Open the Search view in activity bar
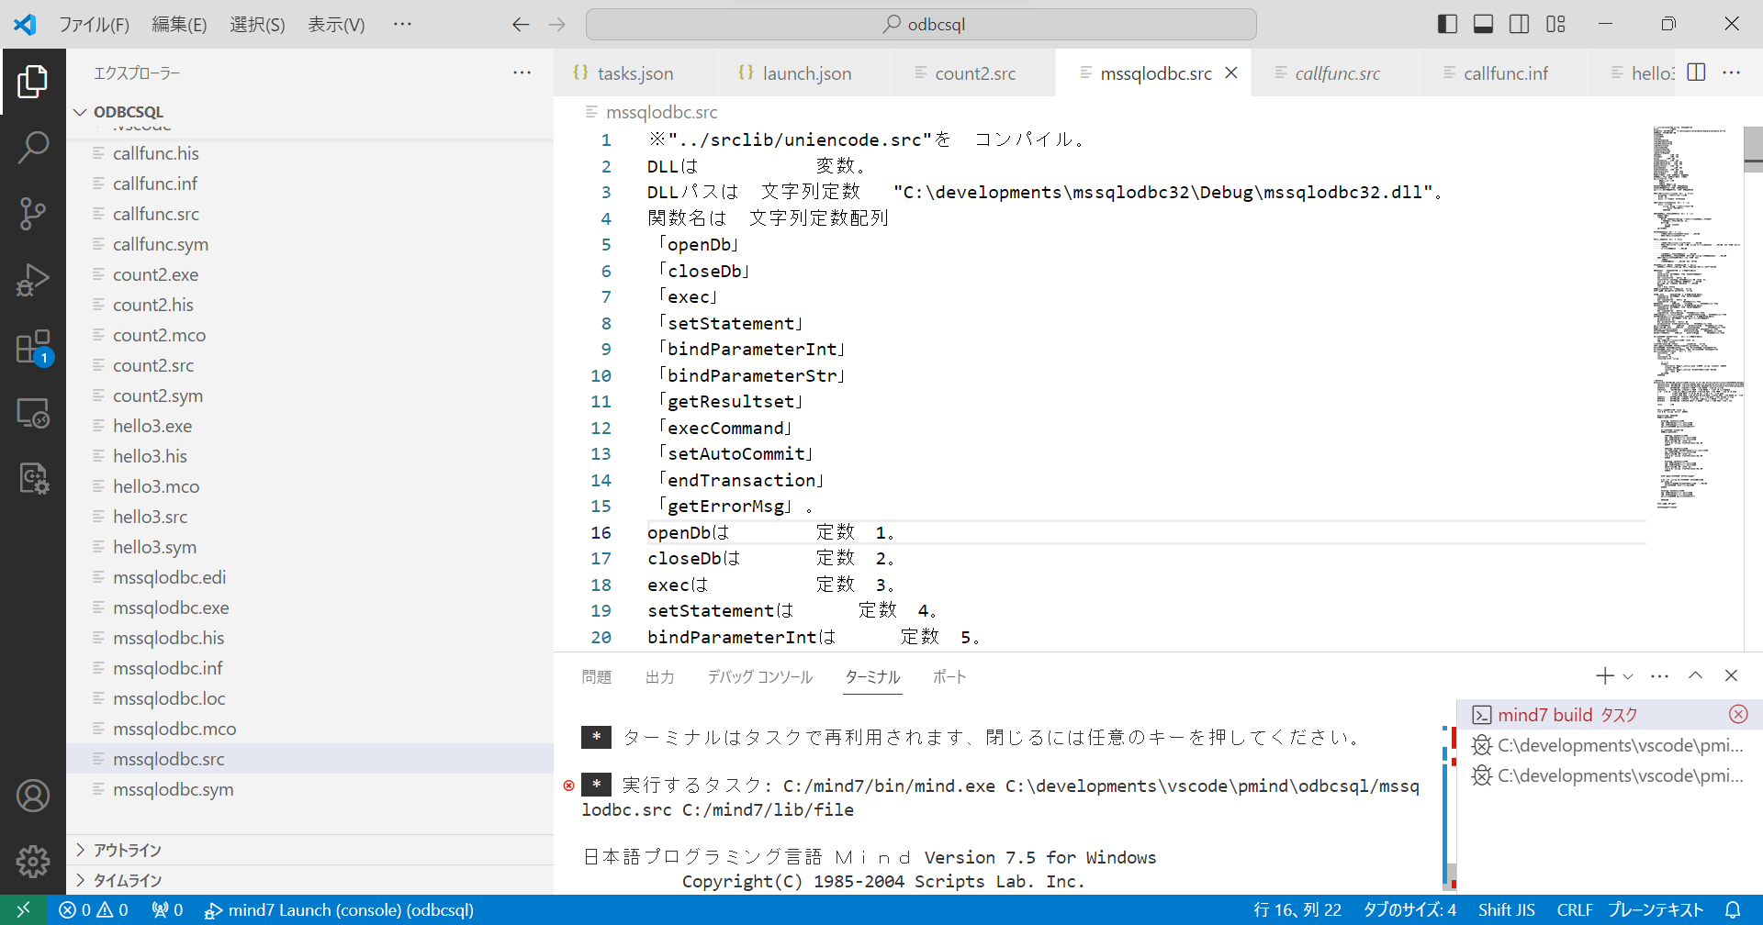 pos(33,147)
